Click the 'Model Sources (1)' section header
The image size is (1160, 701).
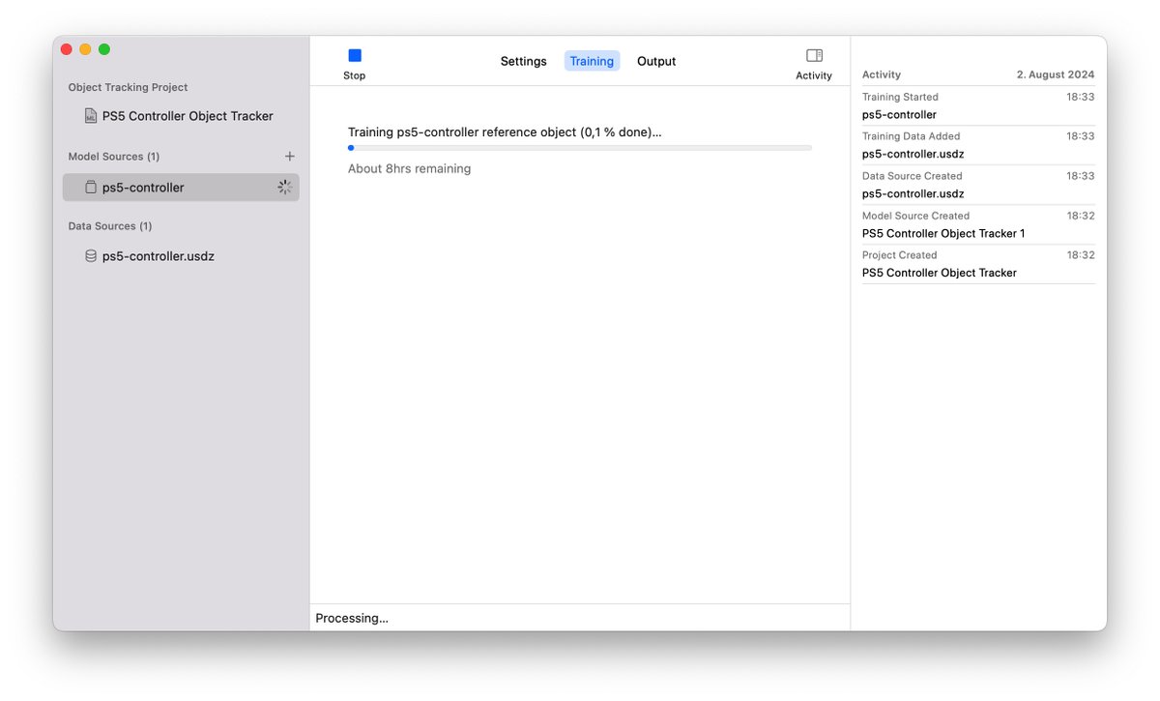(114, 157)
